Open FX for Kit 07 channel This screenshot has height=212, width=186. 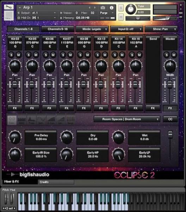pos(67,108)
